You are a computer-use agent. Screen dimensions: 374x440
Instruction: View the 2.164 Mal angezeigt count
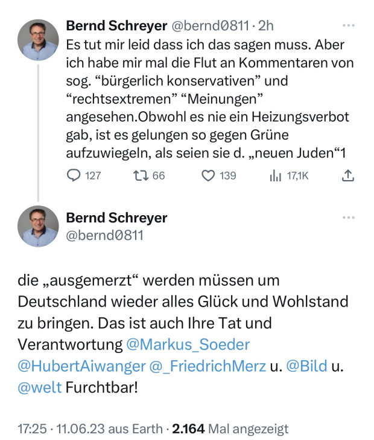[x=230, y=428]
